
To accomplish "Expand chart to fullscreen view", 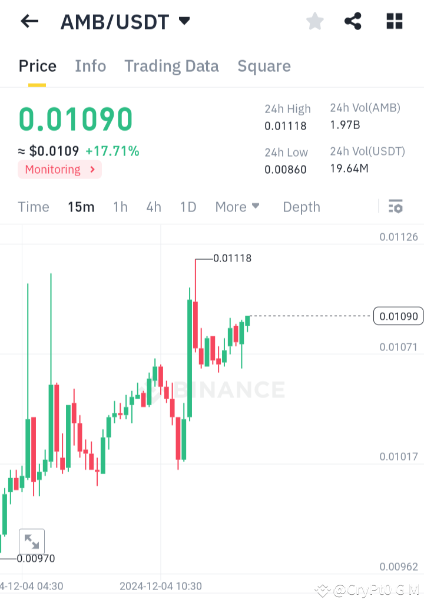I will coord(32,541).
